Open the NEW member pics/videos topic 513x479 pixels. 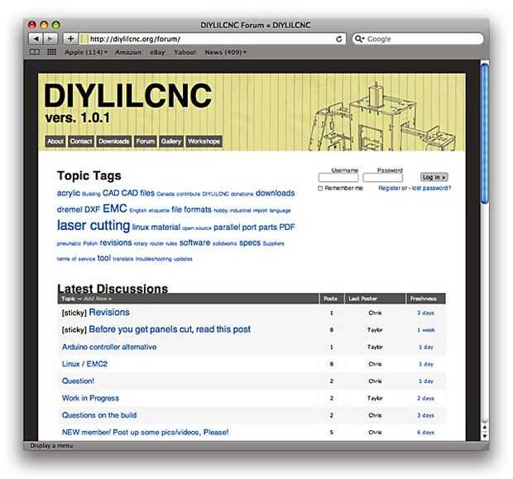click(x=146, y=432)
